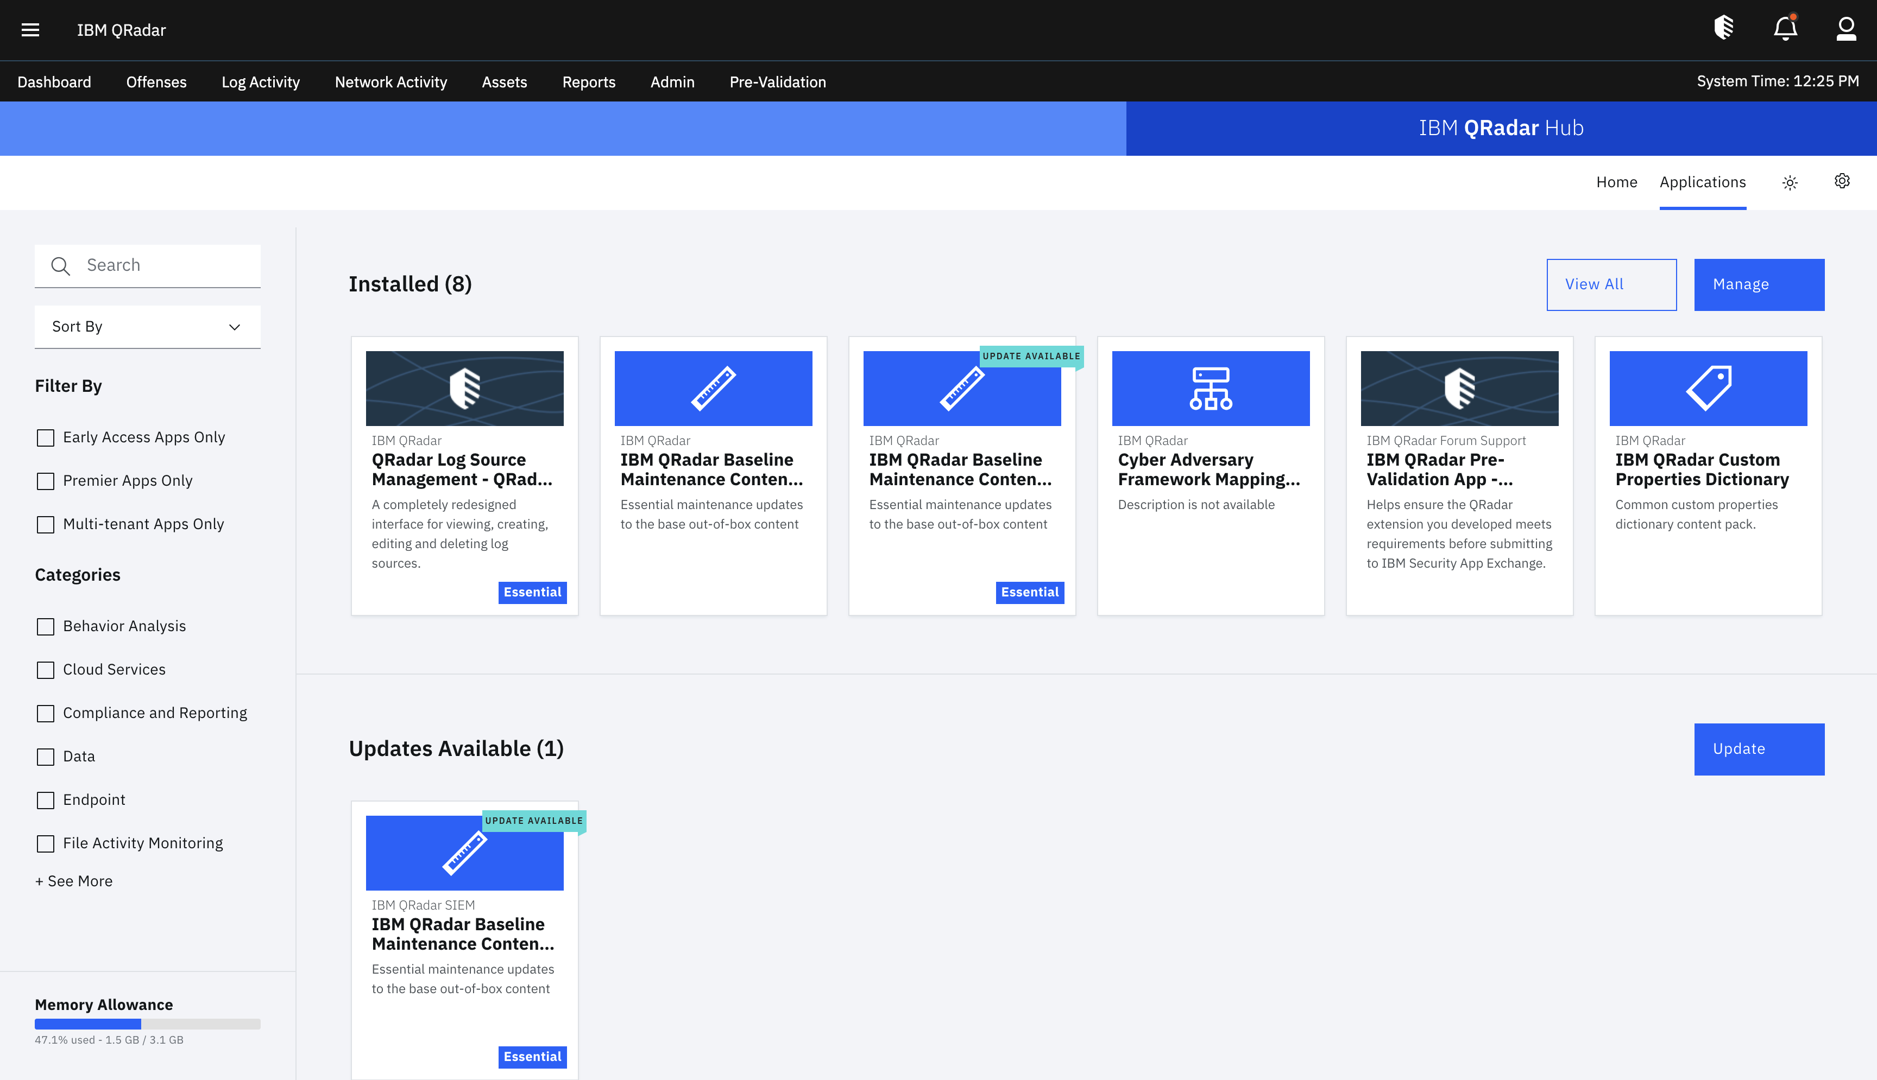The width and height of the screenshot is (1877, 1080).
Task: Check the Premier Apps Only checkbox
Action: click(46, 481)
